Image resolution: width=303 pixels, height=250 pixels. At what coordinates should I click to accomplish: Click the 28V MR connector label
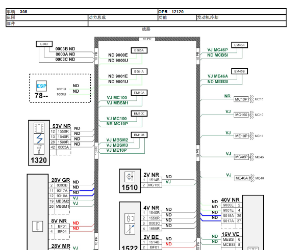click(x=61, y=246)
